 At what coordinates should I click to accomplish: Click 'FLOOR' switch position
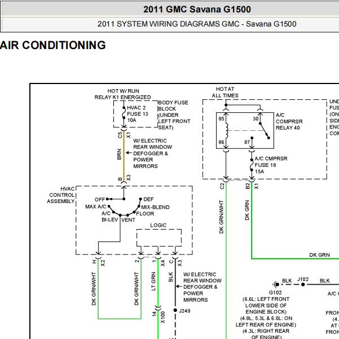(x=145, y=214)
